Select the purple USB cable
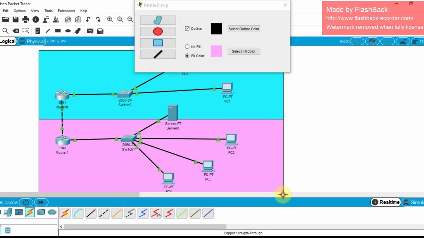The width and height of the screenshot is (424, 238). coord(208,213)
